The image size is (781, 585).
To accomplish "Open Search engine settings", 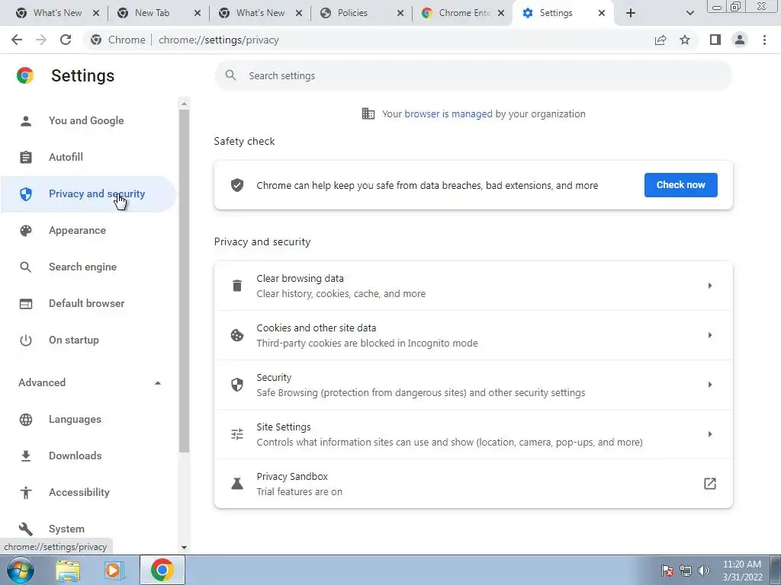I will pos(88,267).
